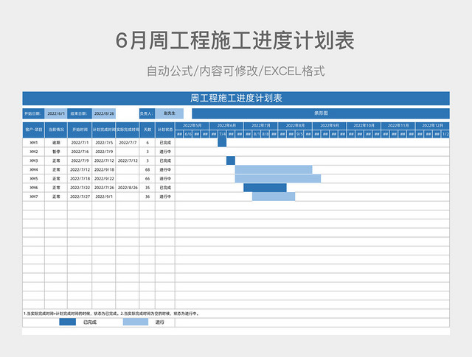Screen dimensions: 472x357
Task: Select the 天数 column header
Action: (147, 130)
